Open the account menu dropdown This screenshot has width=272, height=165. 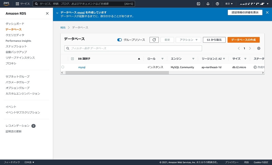pos(254,4)
